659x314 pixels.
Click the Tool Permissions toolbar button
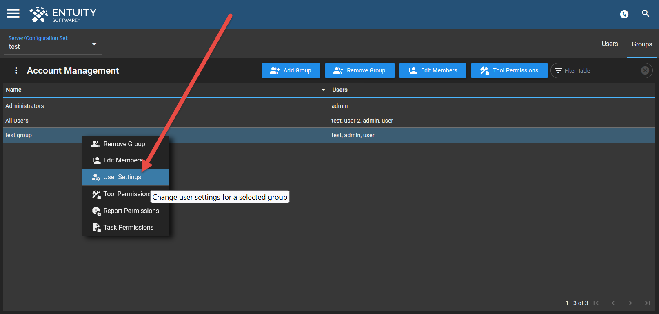click(509, 70)
